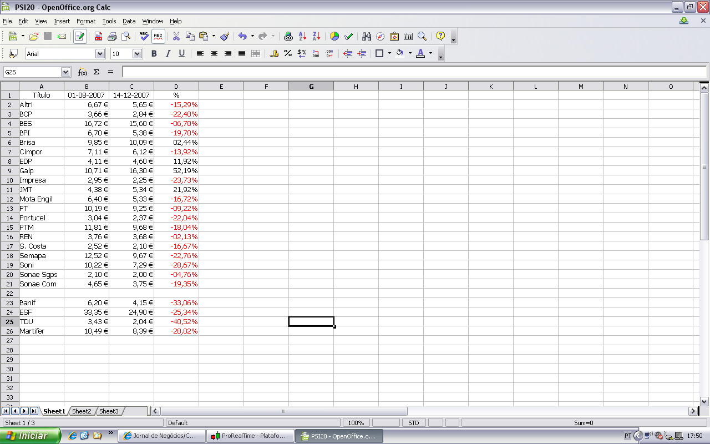The height and width of the screenshot is (444, 710).
Task: Toggle AutoSpellcheck
Action: click(x=158, y=37)
